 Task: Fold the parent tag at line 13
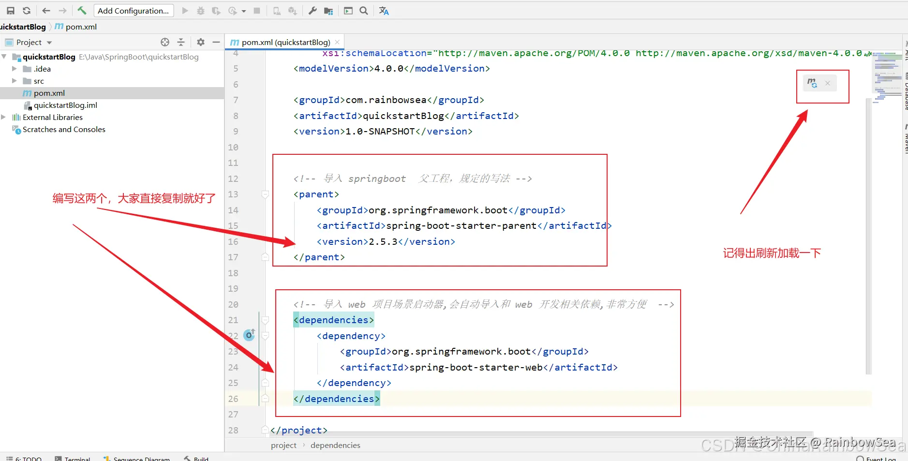pos(265,194)
